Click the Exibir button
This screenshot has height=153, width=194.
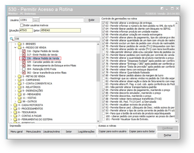click(92, 20)
